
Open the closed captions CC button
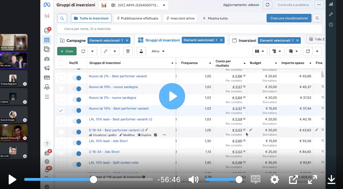click(256, 179)
